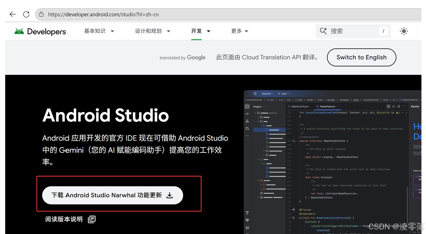Expand the 基本知识 dropdown
The image size is (426, 234).
pos(99,31)
